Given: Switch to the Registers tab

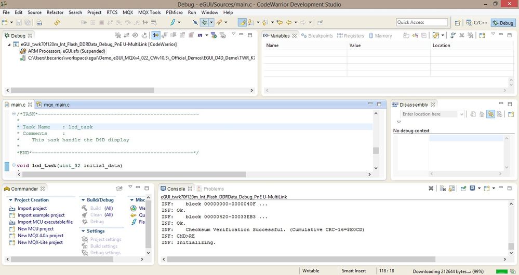Looking at the screenshot, I should 351,36.
